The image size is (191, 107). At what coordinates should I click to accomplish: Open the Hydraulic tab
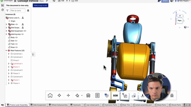tap(76, 105)
